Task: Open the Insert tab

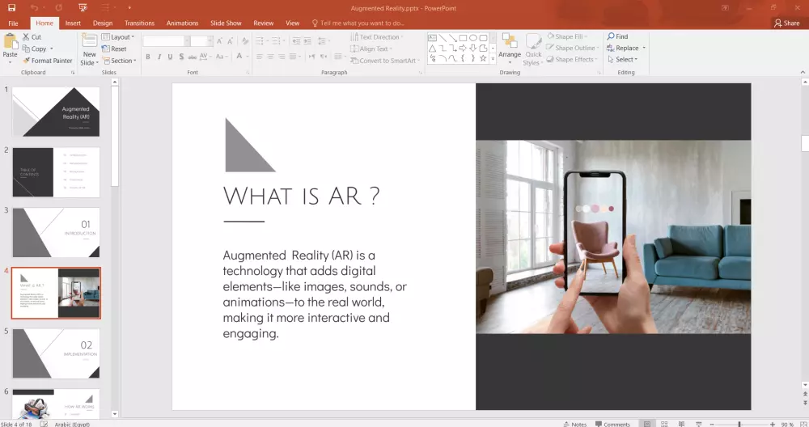Action: tap(73, 23)
